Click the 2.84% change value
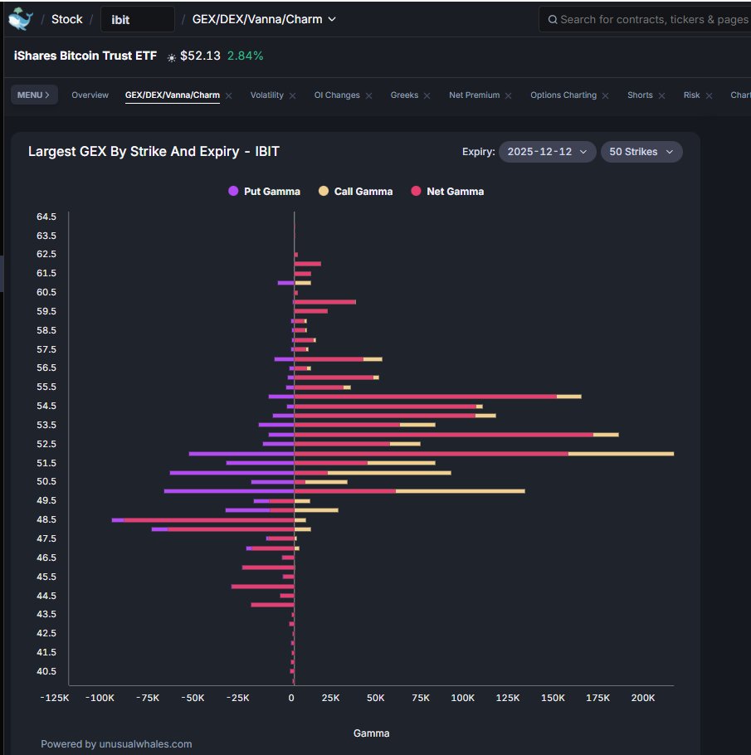 pos(245,56)
